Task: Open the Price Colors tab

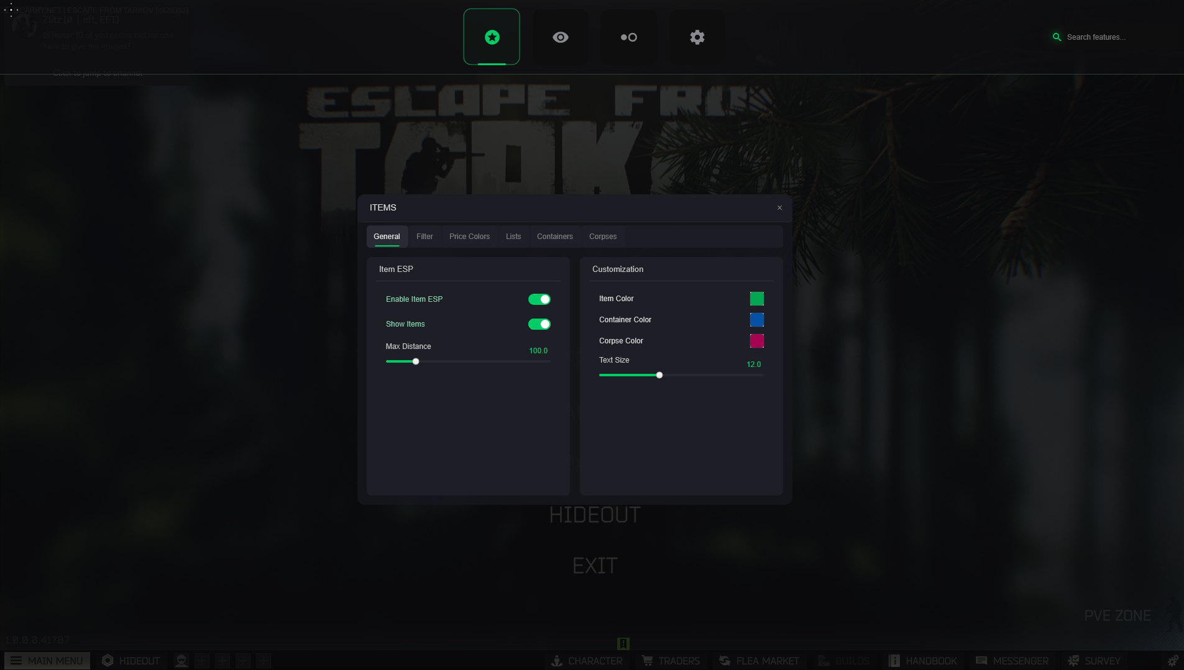Action: pyautogui.click(x=469, y=237)
